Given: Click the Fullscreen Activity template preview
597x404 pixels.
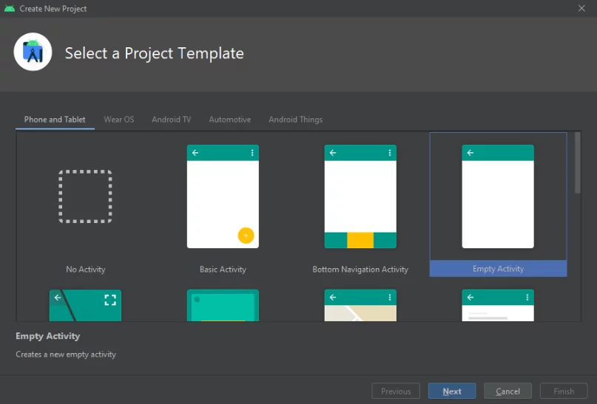Looking at the screenshot, I should click(x=86, y=306).
